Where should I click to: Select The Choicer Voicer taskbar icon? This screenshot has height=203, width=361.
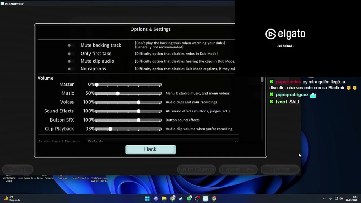tap(206, 198)
